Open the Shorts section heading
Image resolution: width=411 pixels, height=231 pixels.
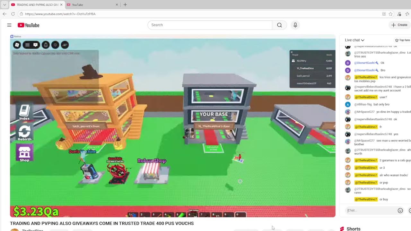click(x=353, y=229)
